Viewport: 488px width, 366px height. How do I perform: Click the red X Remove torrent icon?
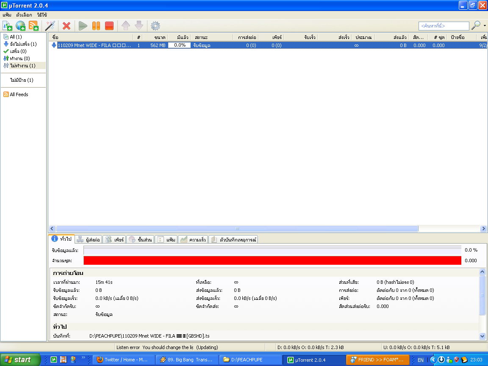click(x=66, y=26)
